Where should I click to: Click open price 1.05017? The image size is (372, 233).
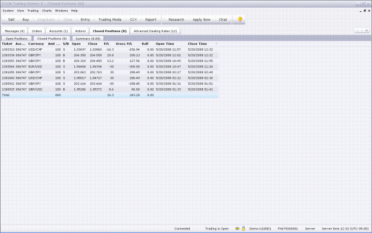coord(80,78)
